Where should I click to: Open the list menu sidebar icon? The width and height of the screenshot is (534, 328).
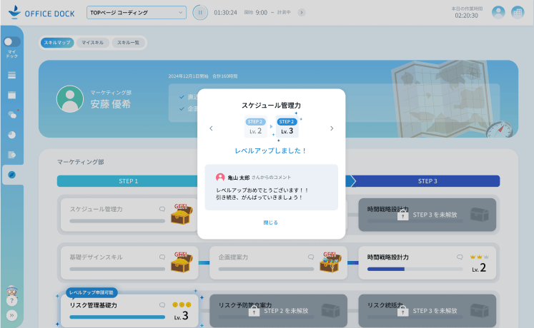[12, 75]
